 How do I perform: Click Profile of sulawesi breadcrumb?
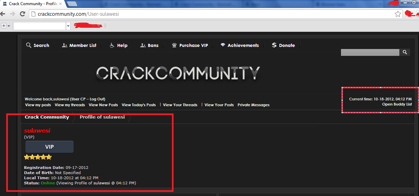click(x=102, y=117)
